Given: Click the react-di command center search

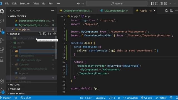Looking at the screenshot, I should [117, 4].
